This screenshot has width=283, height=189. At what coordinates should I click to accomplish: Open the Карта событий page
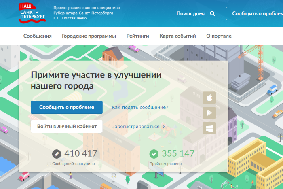pyautogui.click(x=177, y=36)
